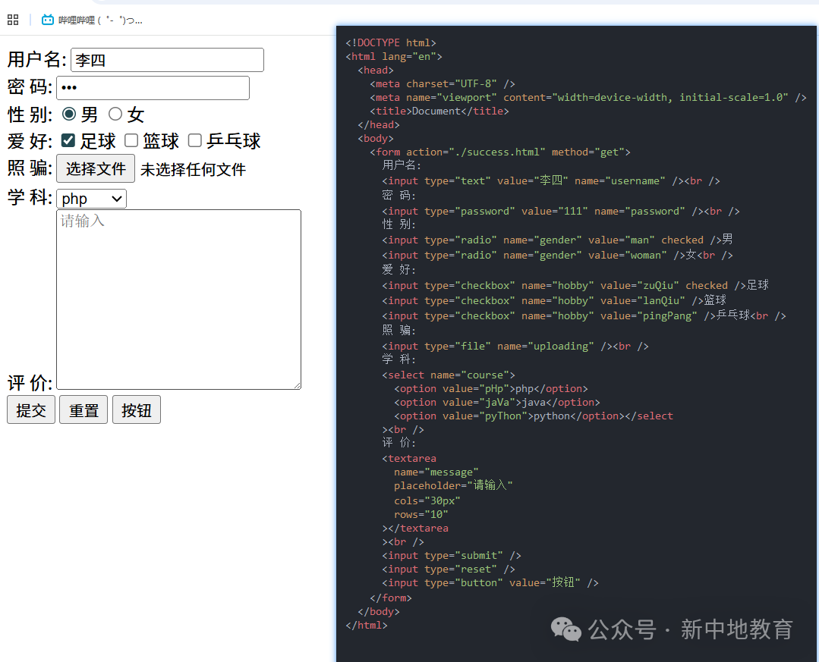
Task: Click the 未选择任何文件 text
Action: coord(193,170)
